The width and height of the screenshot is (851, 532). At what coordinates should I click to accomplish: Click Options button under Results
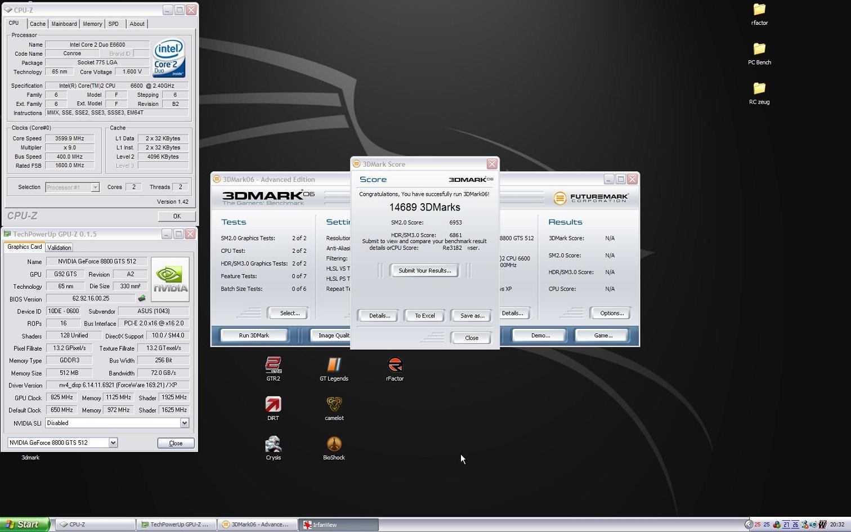tap(611, 313)
